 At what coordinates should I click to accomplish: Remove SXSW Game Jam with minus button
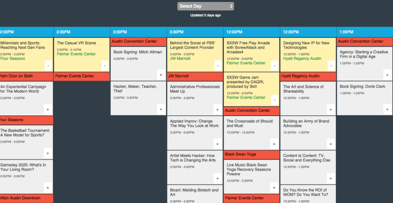(x=275, y=100)
